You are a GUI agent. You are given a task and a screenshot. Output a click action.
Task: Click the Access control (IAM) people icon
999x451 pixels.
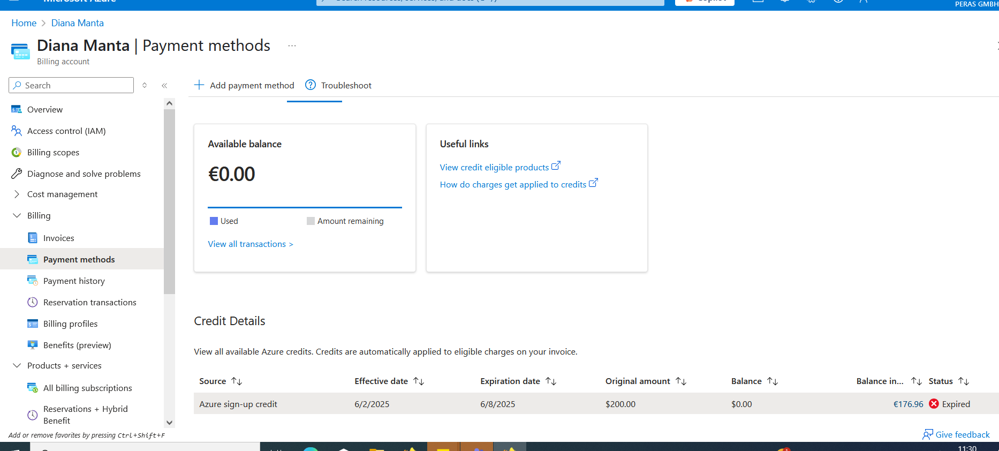coord(17,131)
